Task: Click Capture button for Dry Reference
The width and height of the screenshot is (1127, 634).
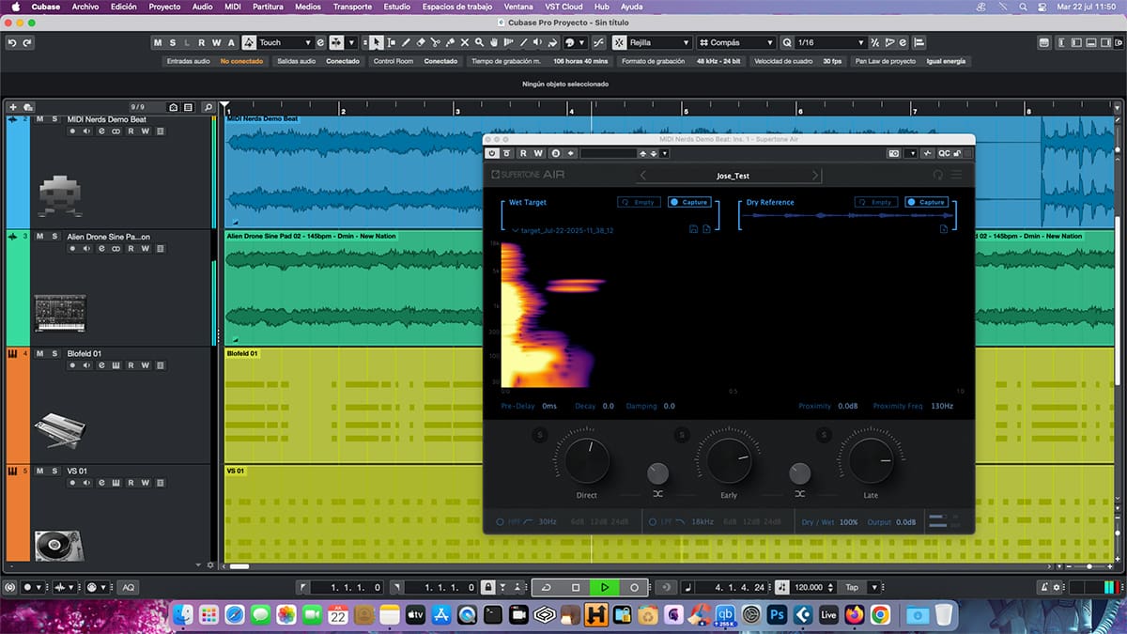Action: [926, 202]
